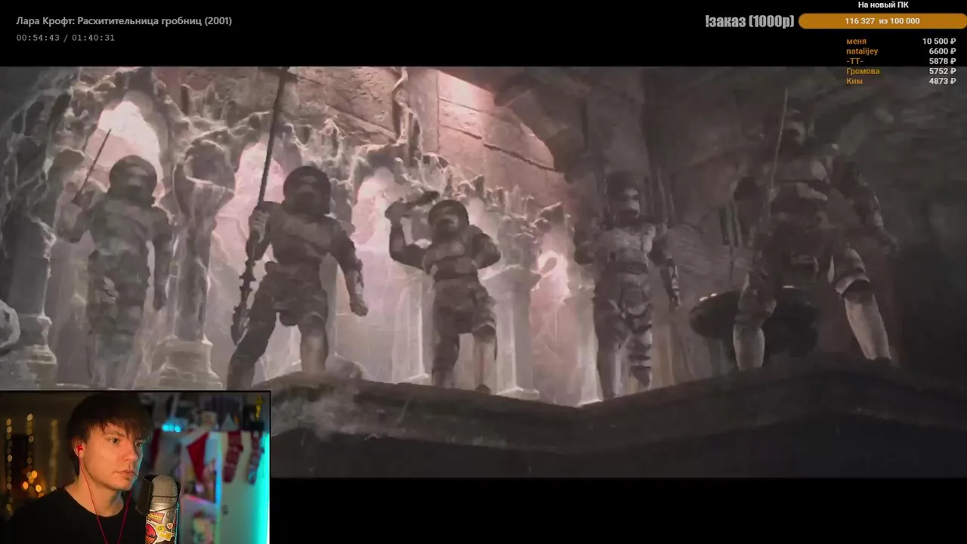This screenshot has width=967, height=544.
Task: Click the '!заказ (1000р)' command text
Action: 749,21
